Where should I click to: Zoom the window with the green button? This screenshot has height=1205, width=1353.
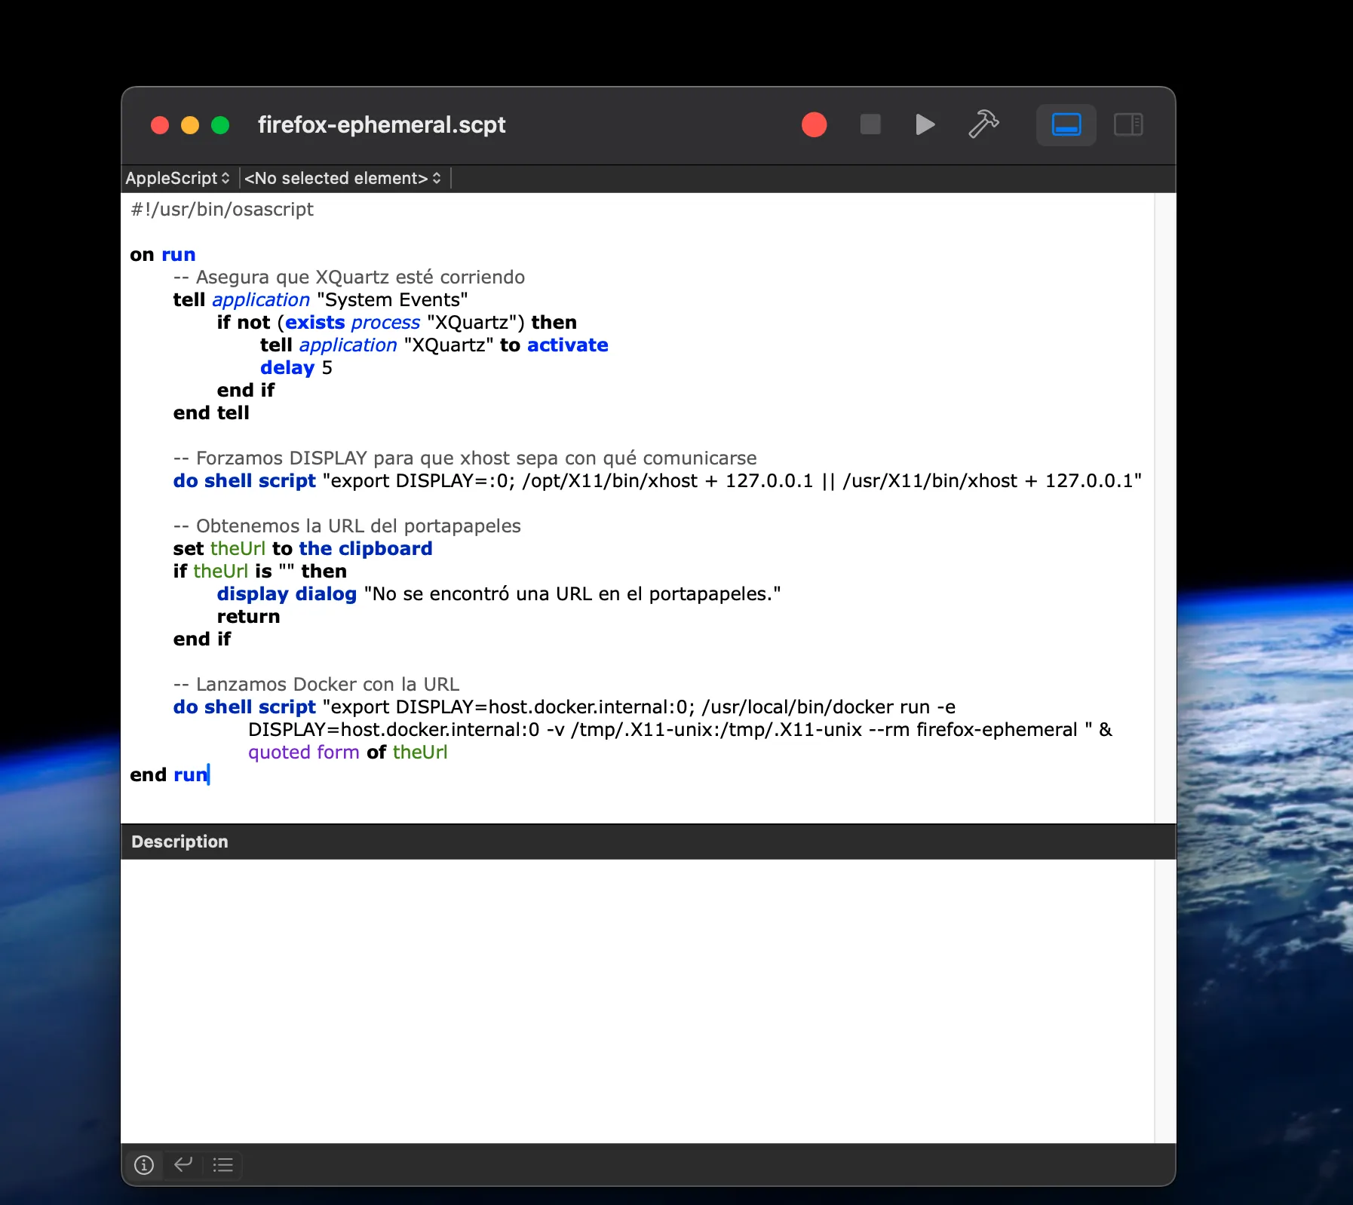coord(220,125)
